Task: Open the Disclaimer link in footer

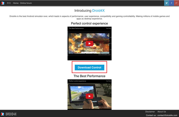Action: click(150, 112)
